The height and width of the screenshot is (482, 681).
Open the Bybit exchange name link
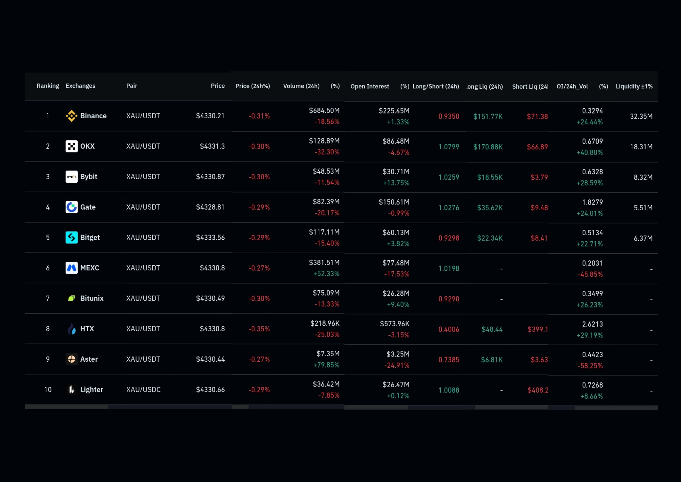pyautogui.click(x=89, y=177)
